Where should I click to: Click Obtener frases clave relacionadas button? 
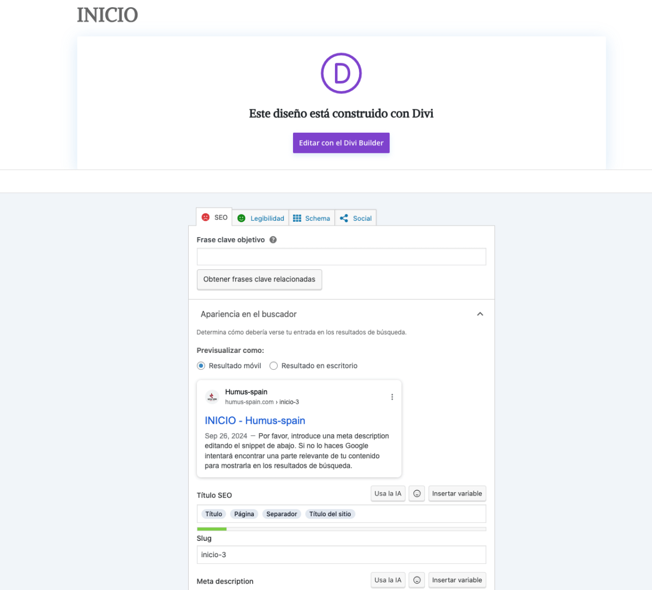259,279
